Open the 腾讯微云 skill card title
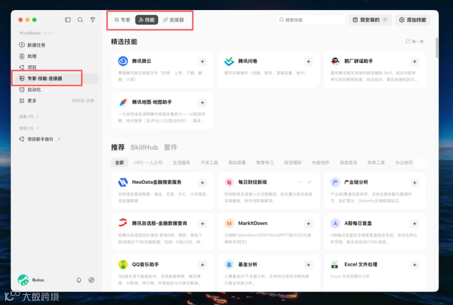Screen dimensions: 453x305 (x=141, y=61)
